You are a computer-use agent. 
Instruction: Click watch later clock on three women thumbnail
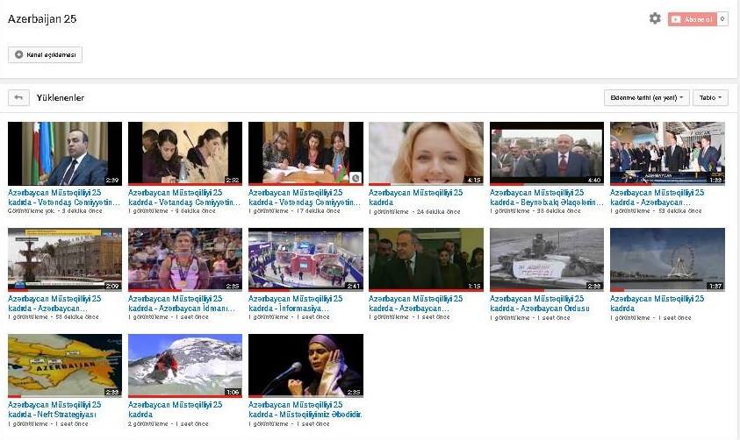tap(356, 178)
